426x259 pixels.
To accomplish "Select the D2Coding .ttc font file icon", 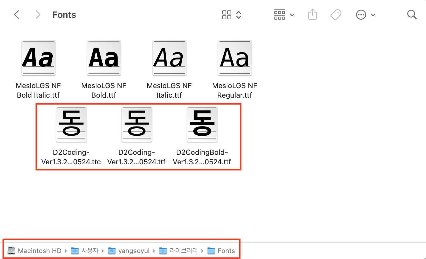I will point(71,124).
